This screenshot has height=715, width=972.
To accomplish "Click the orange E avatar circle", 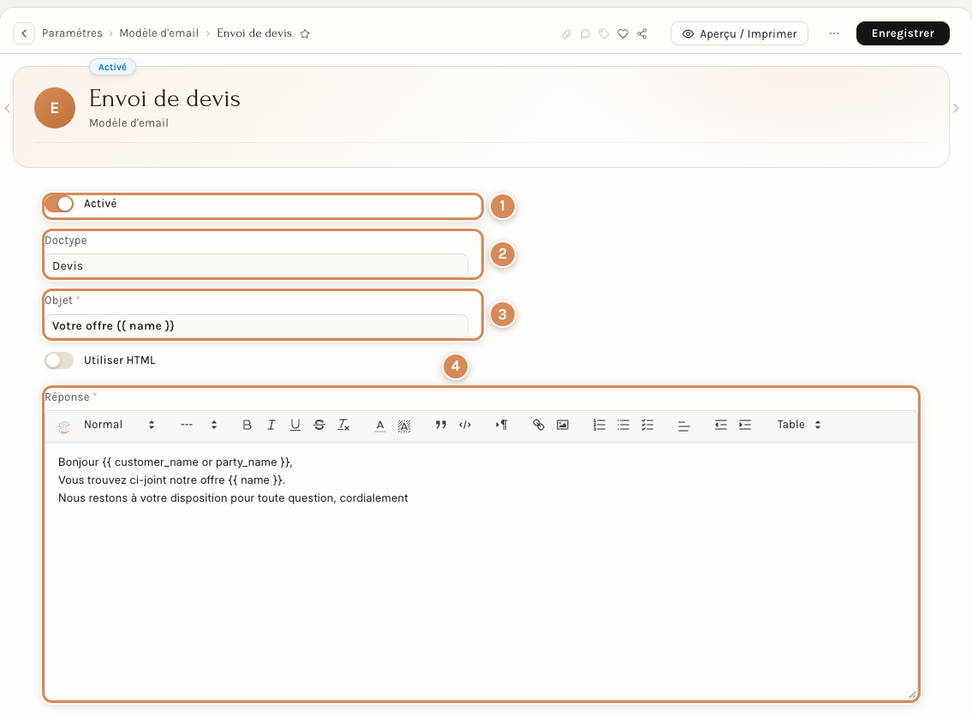I will (x=55, y=108).
